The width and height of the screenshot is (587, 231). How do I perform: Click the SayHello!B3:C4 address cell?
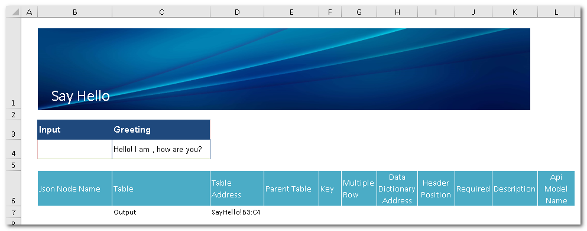(237, 212)
